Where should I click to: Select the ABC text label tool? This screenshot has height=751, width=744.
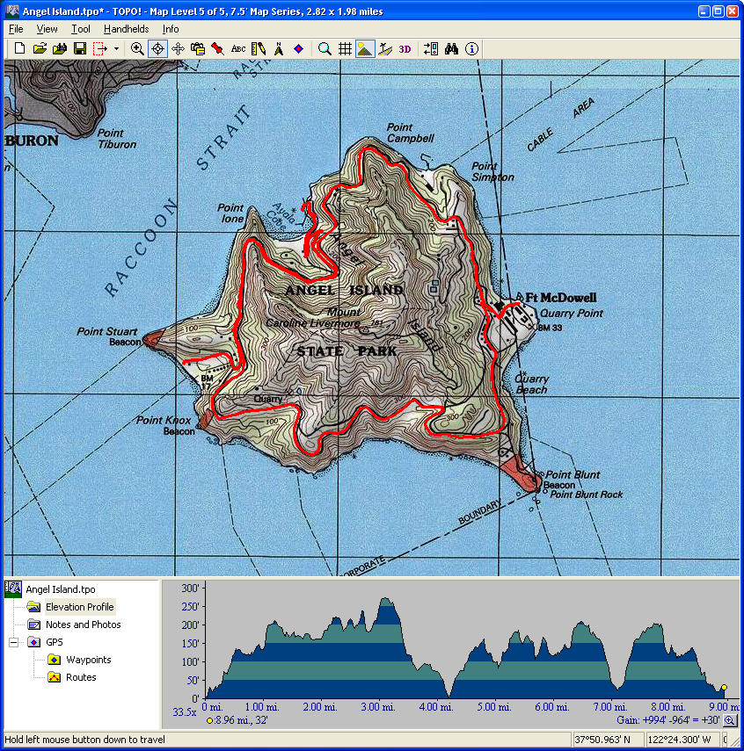pos(238,49)
